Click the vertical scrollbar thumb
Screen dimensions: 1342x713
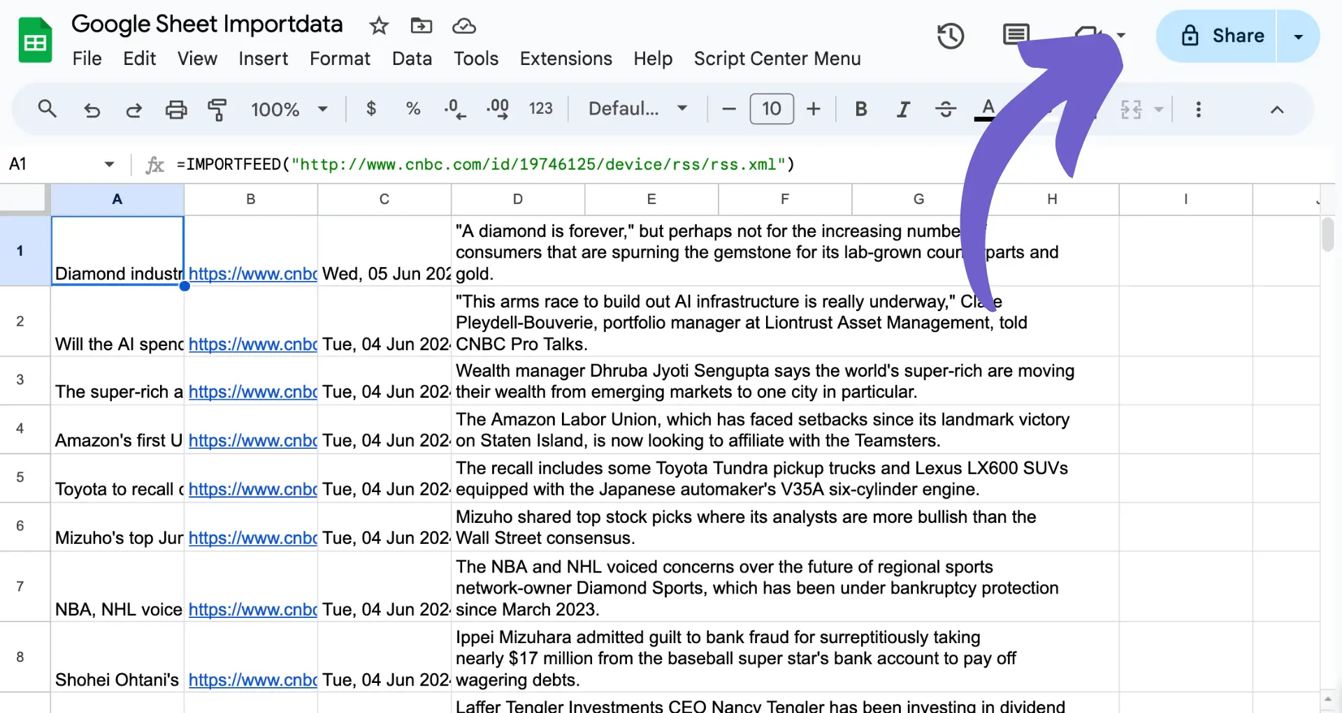[x=1328, y=234]
